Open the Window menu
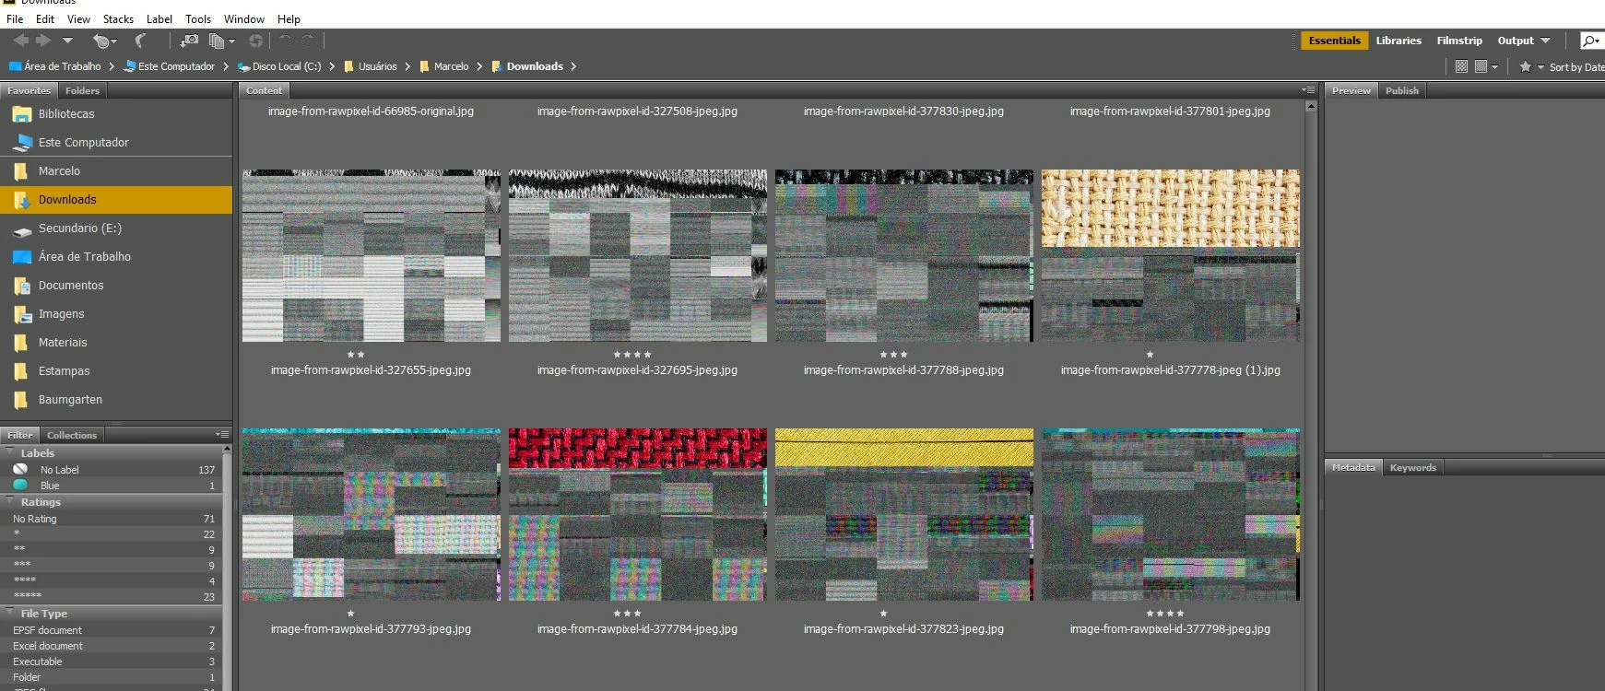This screenshot has width=1605, height=691. coord(244,18)
